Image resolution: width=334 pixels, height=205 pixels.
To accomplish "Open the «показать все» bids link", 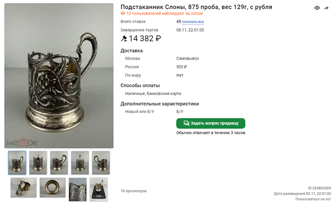I will (193, 22).
